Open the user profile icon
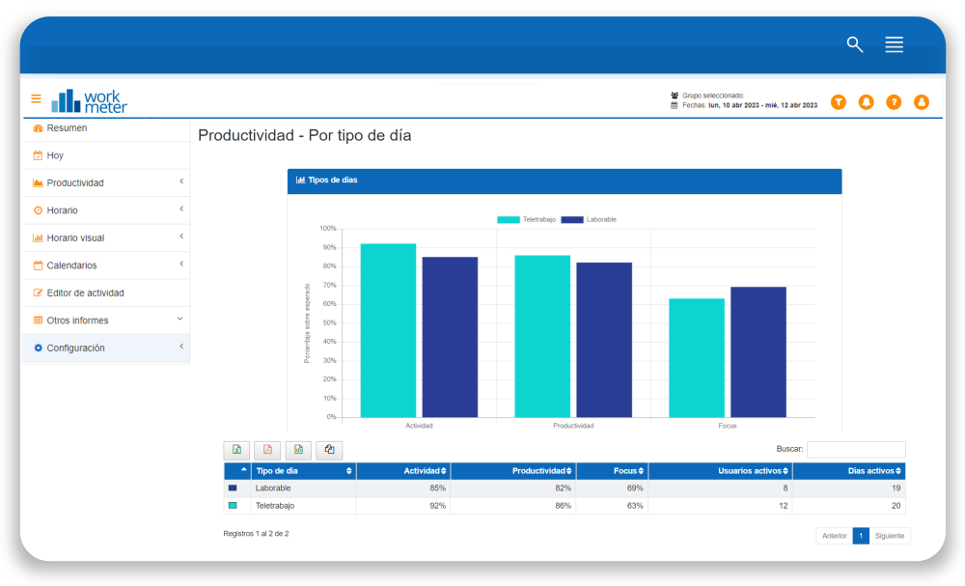The image size is (965, 586). (922, 102)
